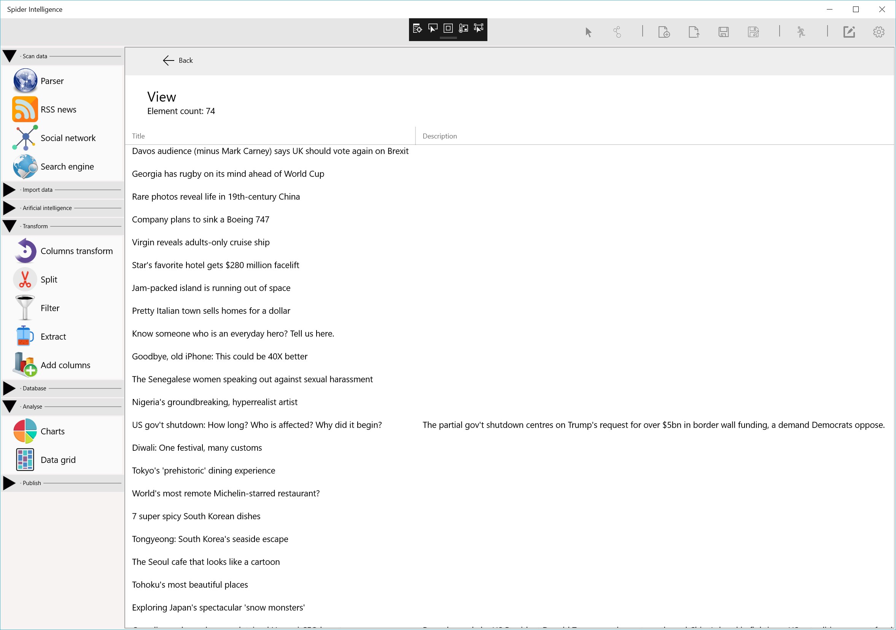Click the new document toolbar icon

pos(664,32)
